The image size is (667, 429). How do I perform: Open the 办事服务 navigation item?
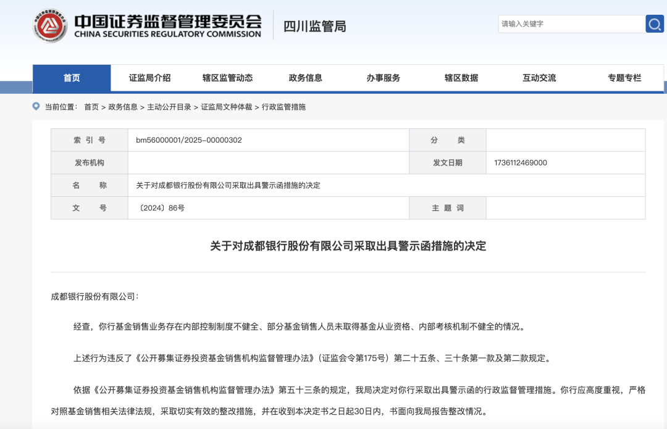click(x=383, y=78)
